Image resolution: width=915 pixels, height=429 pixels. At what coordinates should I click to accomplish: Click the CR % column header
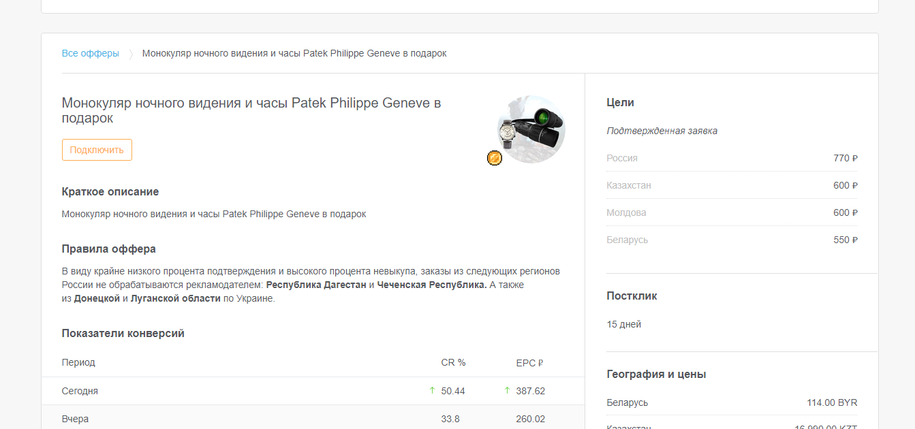tap(453, 362)
